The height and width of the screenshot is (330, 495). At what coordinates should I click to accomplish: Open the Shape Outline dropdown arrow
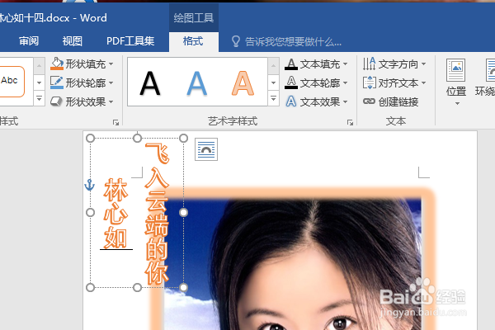111,83
